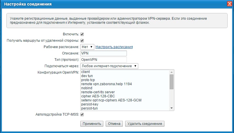Click the line 'dev tun'
This screenshot has height=133, width=234.
[x=87, y=76]
